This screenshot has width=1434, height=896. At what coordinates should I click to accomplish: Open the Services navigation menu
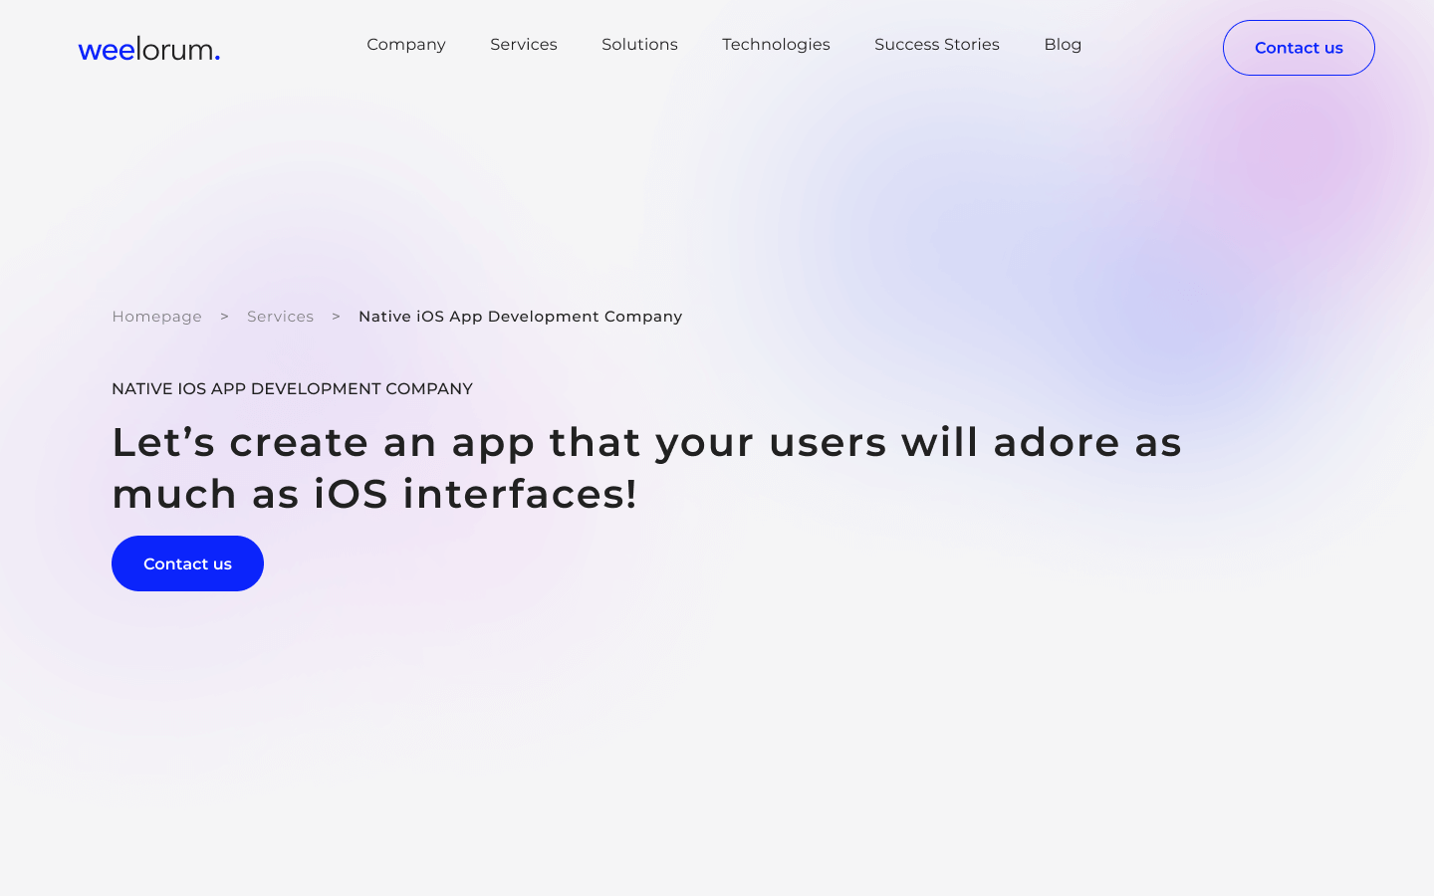[x=523, y=44]
